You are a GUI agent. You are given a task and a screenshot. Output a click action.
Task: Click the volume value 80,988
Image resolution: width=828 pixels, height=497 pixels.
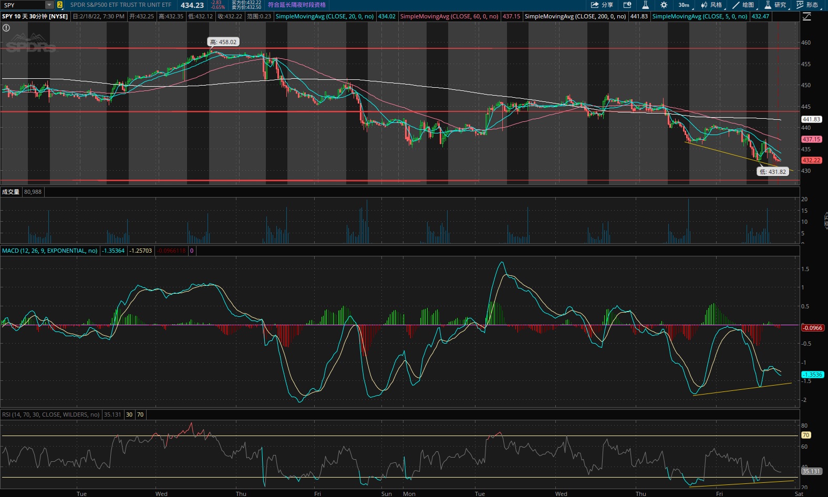[x=33, y=192]
